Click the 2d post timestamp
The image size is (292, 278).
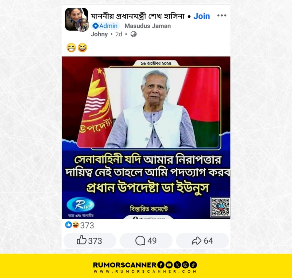click(x=119, y=34)
